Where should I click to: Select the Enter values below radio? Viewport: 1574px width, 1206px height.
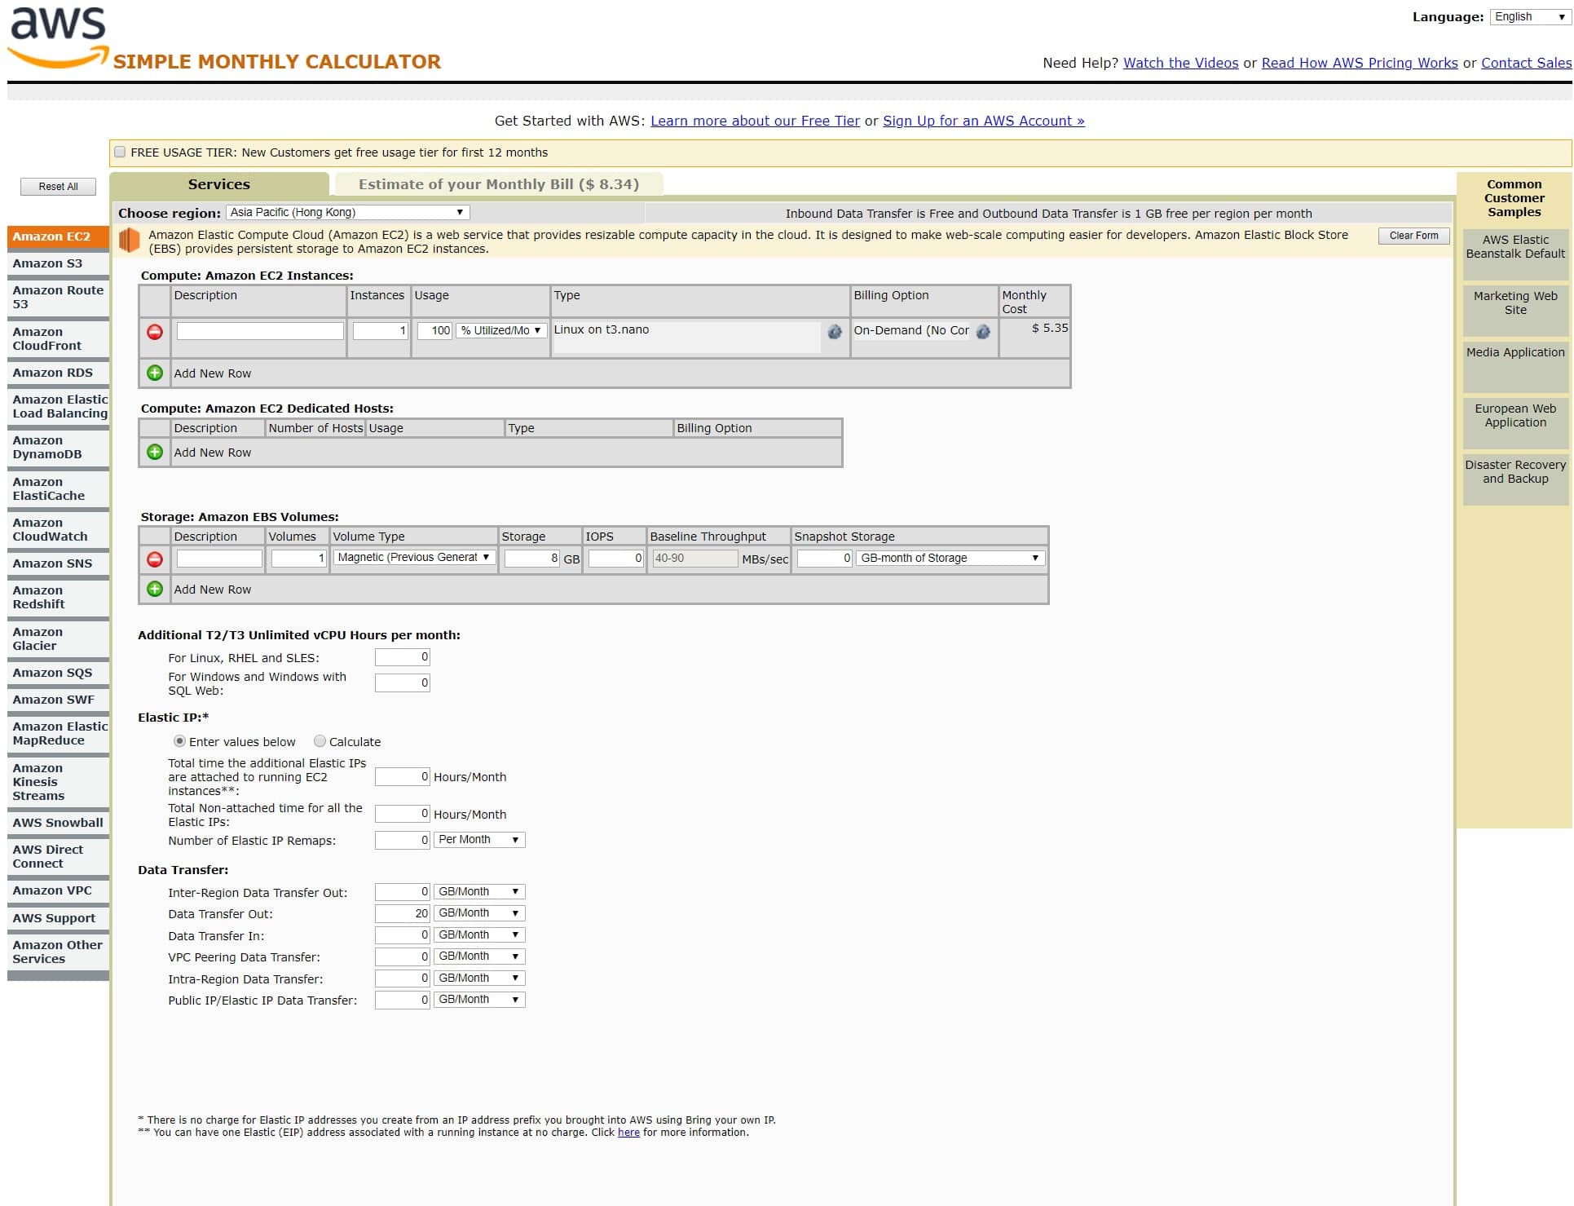[x=179, y=741]
